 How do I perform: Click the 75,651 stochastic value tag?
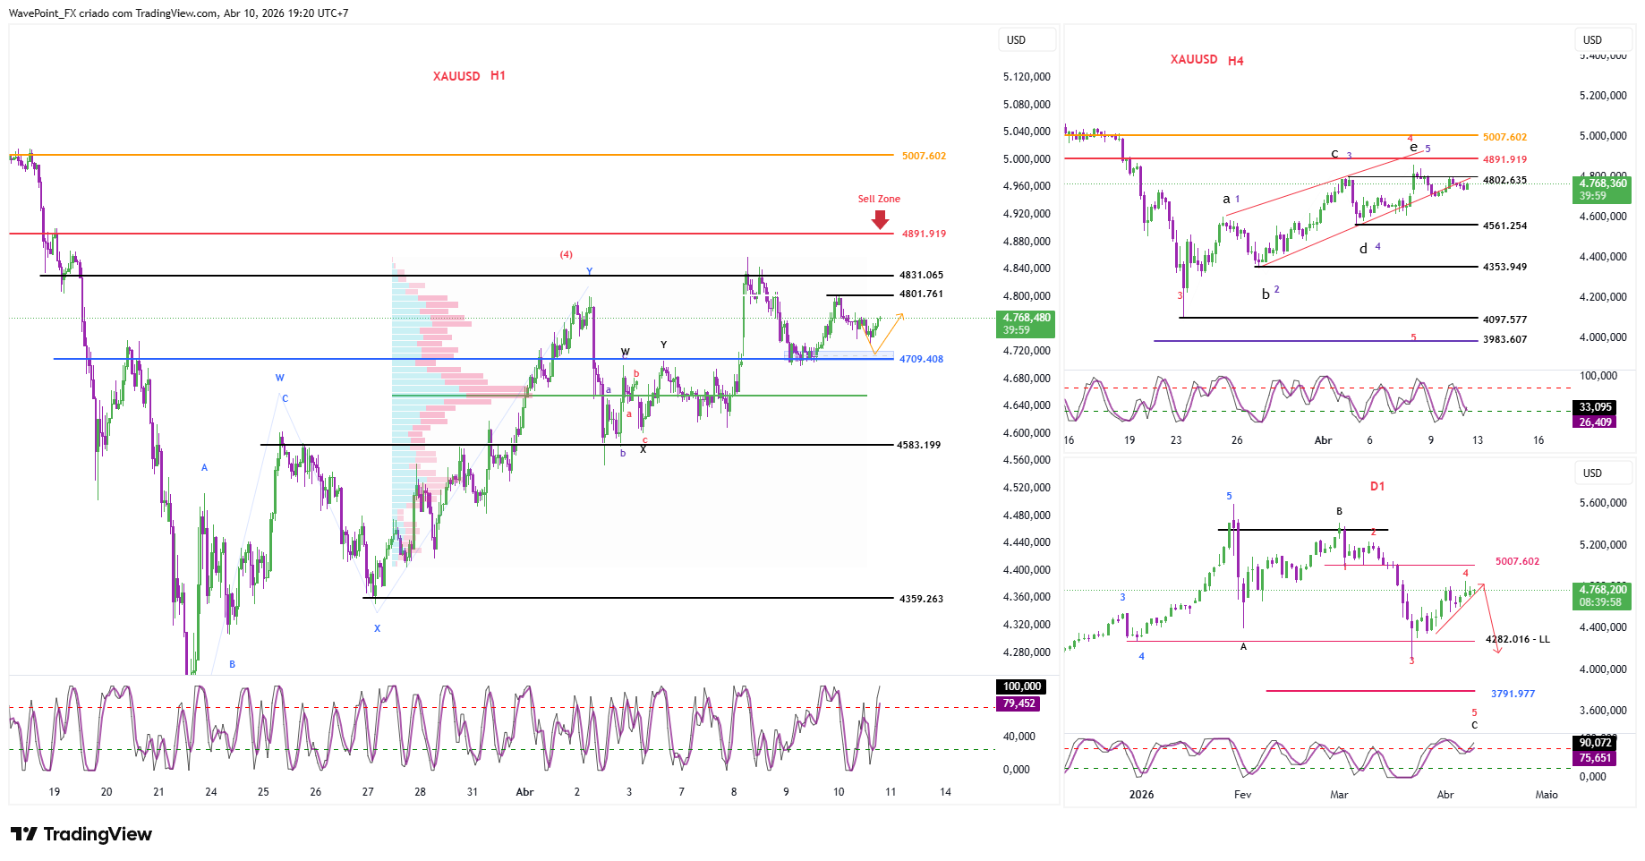pyautogui.click(x=1595, y=758)
